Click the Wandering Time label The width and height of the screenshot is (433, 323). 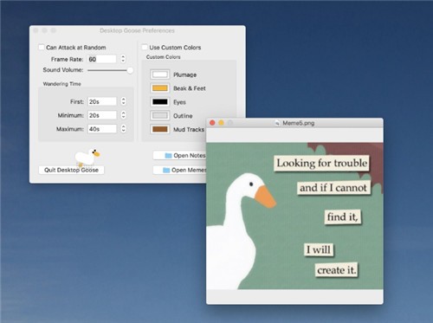[x=61, y=84]
